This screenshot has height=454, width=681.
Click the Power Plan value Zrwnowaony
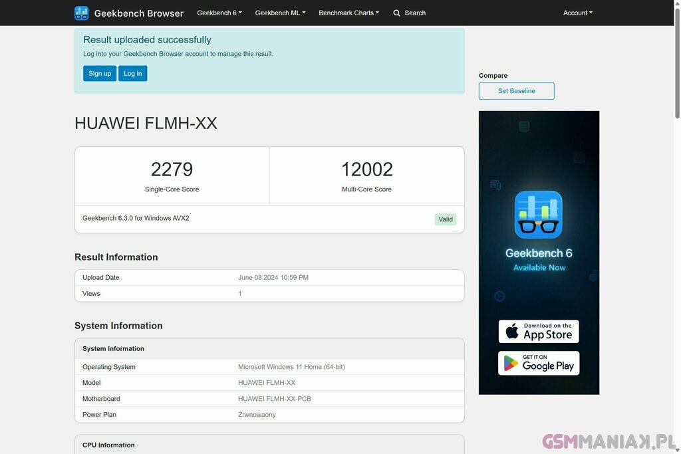coord(257,415)
